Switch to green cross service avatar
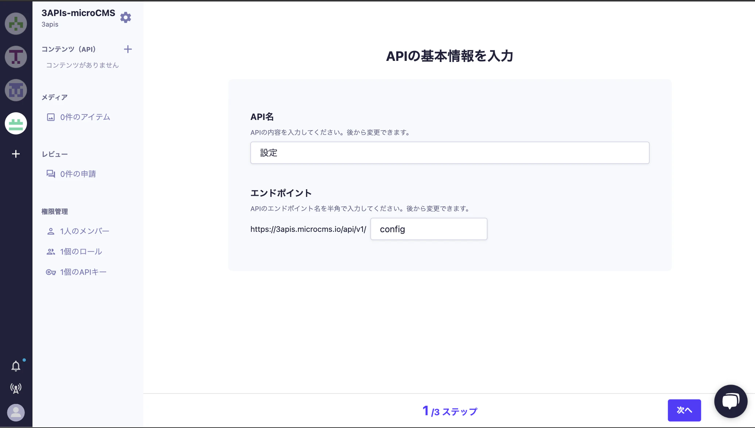 pos(16,24)
